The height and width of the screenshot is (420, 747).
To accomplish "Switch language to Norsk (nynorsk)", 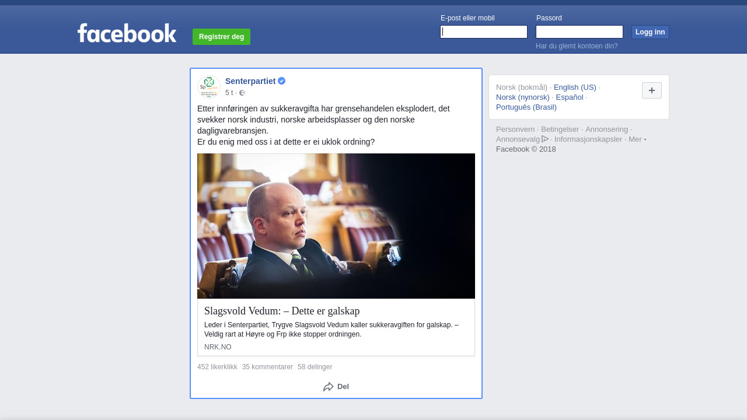I will 523,97.
